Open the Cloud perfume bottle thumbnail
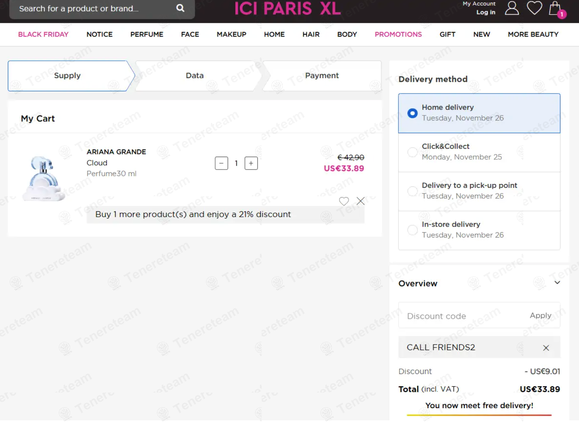The width and height of the screenshot is (579, 422). [x=43, y=178]
